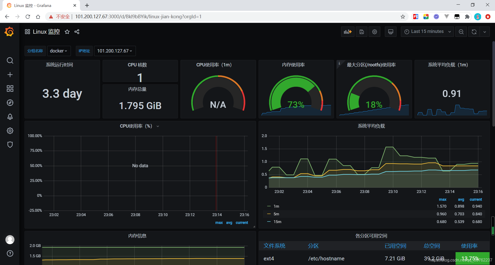
Task: Open Alerting bell icon in sidebar
Action: click(10, 117)
